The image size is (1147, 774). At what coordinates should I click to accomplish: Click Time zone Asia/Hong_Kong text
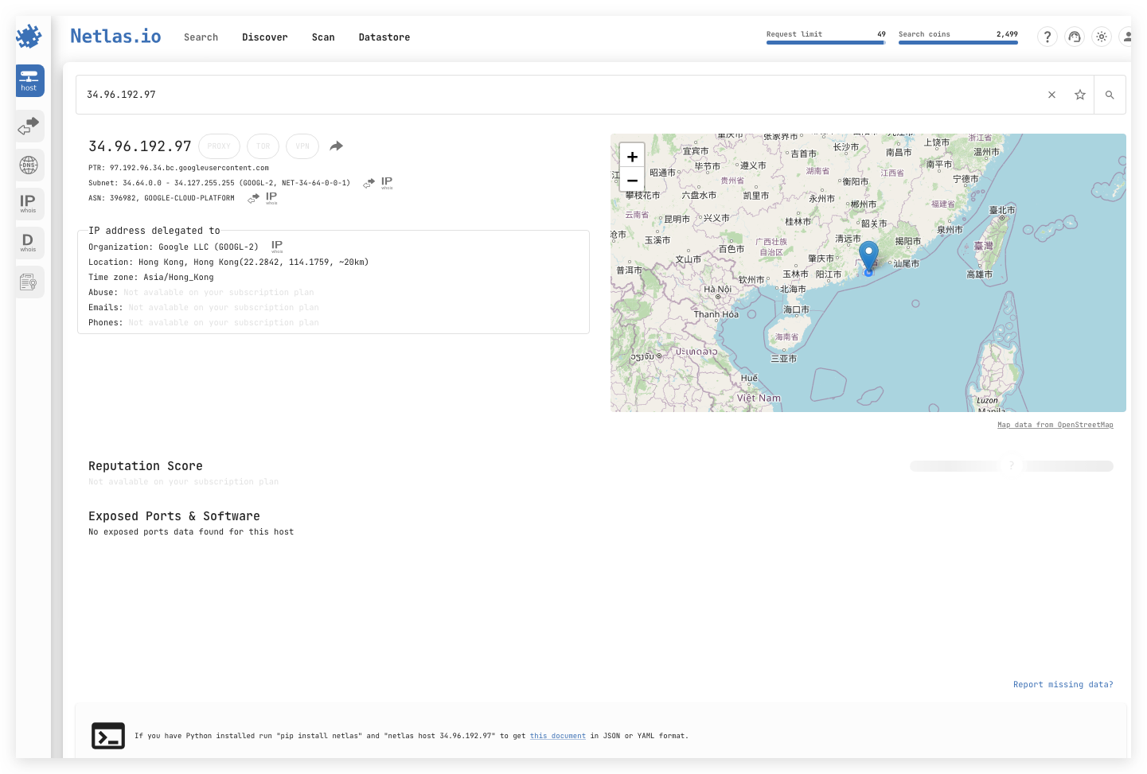(x=151, y=278)
